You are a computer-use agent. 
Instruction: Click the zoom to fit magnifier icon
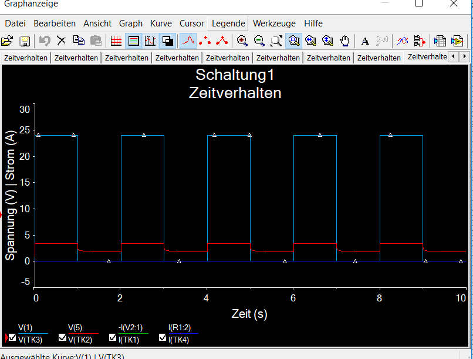276,41
